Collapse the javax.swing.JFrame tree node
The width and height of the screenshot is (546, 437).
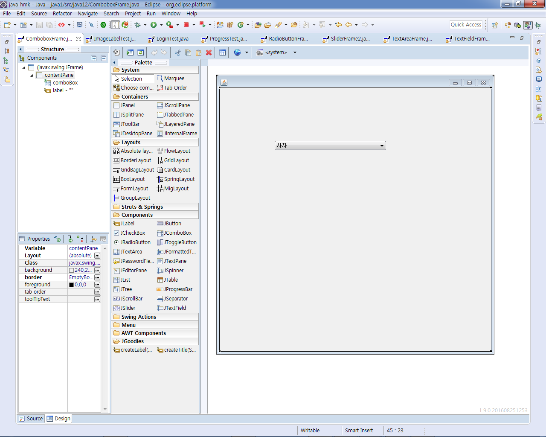24,68
